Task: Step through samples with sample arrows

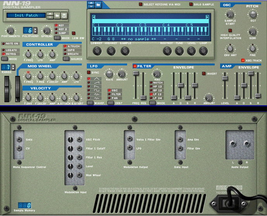Action: (91, 5)
